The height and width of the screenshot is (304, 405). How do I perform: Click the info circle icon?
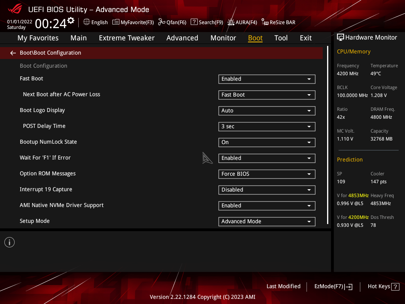pyautogui.click(x=9, y=242)
